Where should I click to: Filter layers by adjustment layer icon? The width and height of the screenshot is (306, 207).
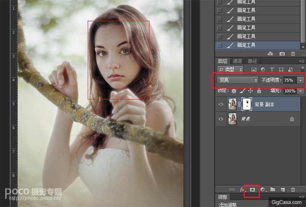pyautogui.click(x=263, y=69)
